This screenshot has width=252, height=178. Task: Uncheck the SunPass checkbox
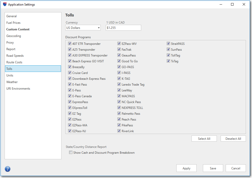168,49
